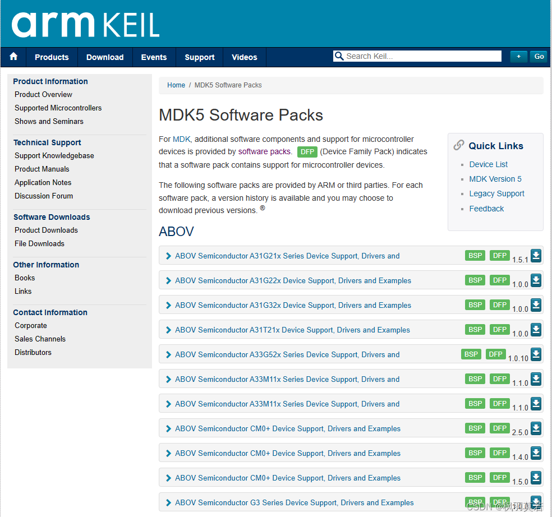Screen dimensions: 552x517
Task: Click the BSP badge on A31G21x row
Action: pyautogui.click(x=475, y=256)
